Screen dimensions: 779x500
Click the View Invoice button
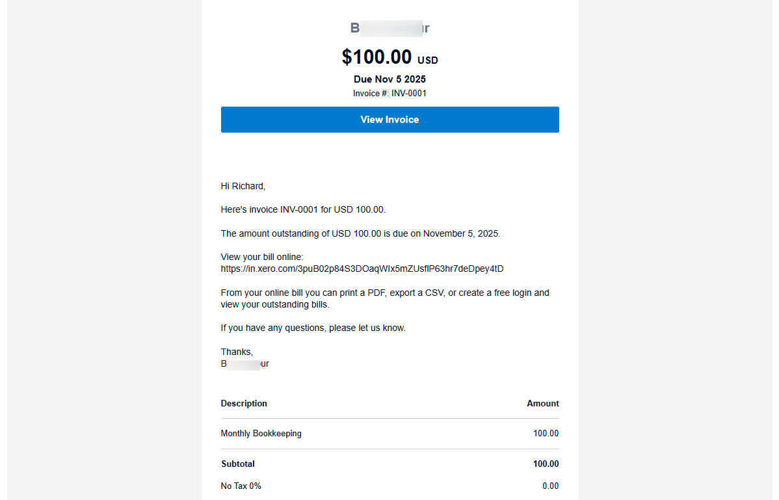pyautogui.click(x=389, y=120)
